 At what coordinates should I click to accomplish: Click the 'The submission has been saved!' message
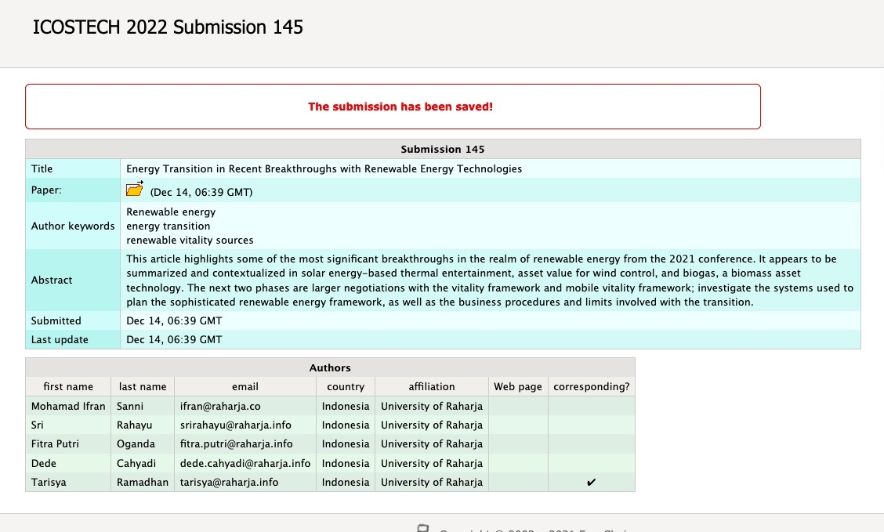[400, 107]
